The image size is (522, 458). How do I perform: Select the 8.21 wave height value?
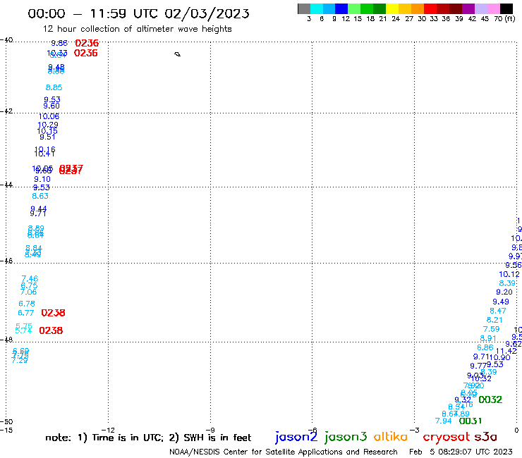[x=494, y=320]
